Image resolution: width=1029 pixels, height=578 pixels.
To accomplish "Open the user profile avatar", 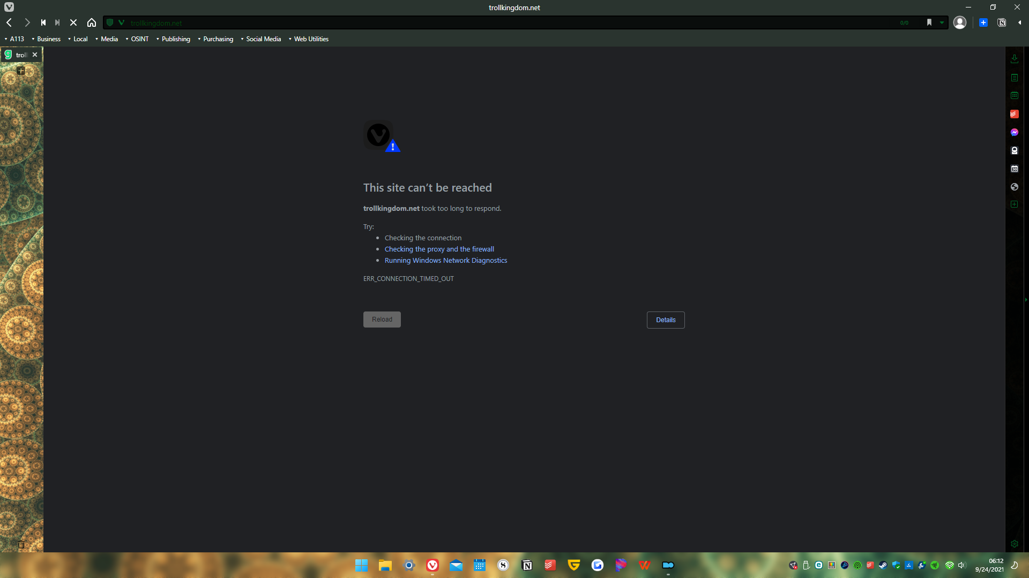I will pos(960,22).
